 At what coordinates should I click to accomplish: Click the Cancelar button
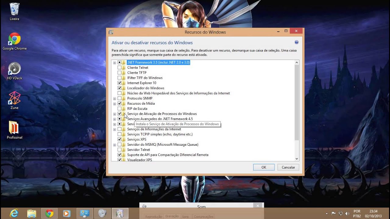click(288, 167)
